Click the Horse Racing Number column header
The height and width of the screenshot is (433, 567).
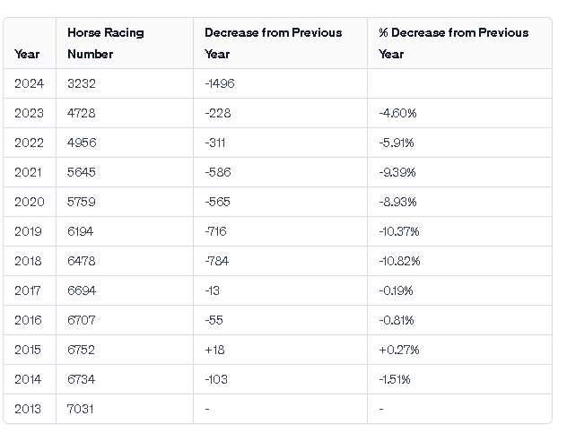pyautogui.click(x=105, y=43)
